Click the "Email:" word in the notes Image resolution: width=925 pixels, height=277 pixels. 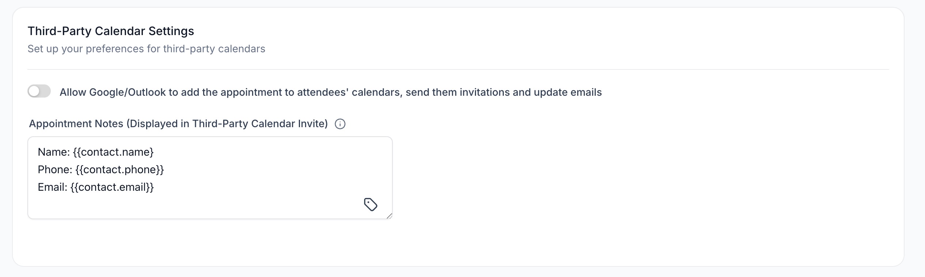coord(53,187)
